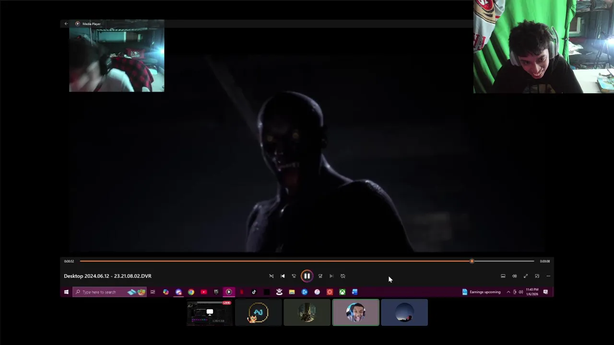
Task: Open the YouTube taskbar icon
Action: (203, 292)
